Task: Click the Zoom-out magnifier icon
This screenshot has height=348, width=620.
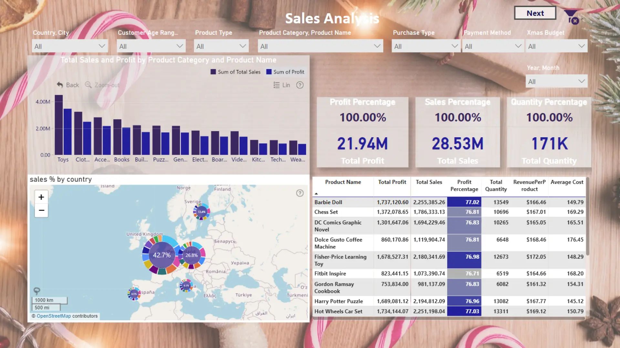Action: pyautogui.click(x=88, y=85)
